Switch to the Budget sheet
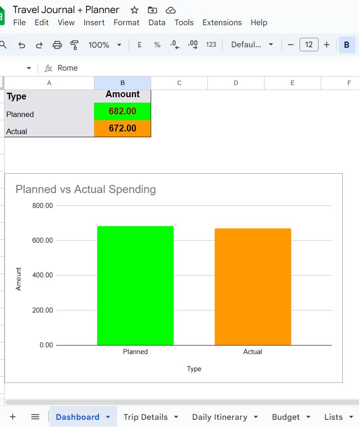Screen dimensions: 359x427 286,417
